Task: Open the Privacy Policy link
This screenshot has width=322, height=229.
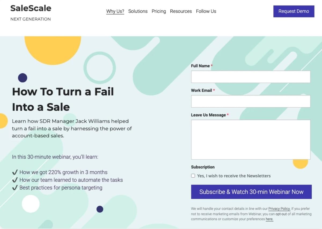Action: coord(279,209)
